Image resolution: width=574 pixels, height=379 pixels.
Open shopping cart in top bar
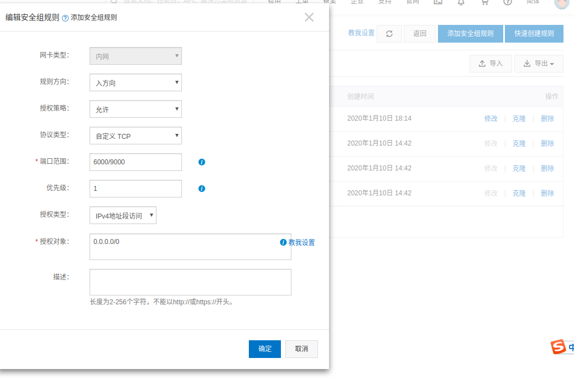tap(484, 2)
